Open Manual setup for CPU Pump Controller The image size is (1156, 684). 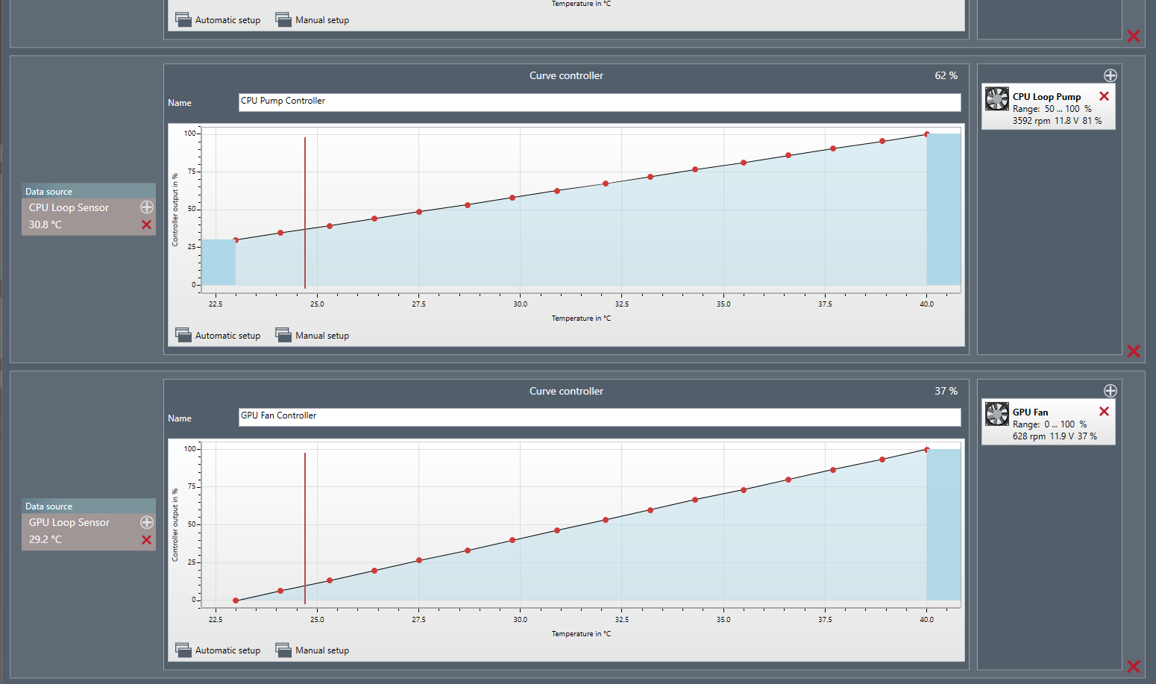(312, 336)
